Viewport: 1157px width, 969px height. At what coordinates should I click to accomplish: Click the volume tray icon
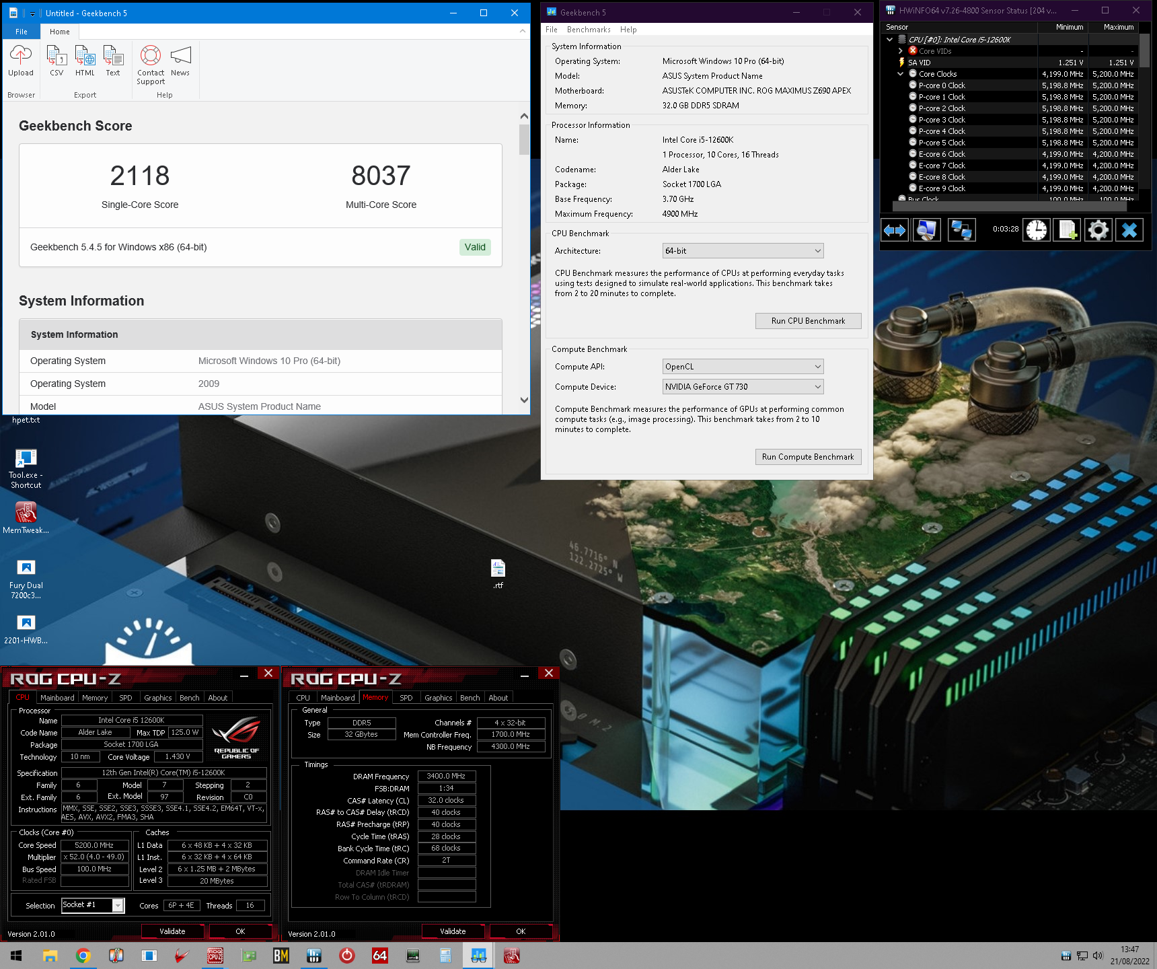(1098, 956)
